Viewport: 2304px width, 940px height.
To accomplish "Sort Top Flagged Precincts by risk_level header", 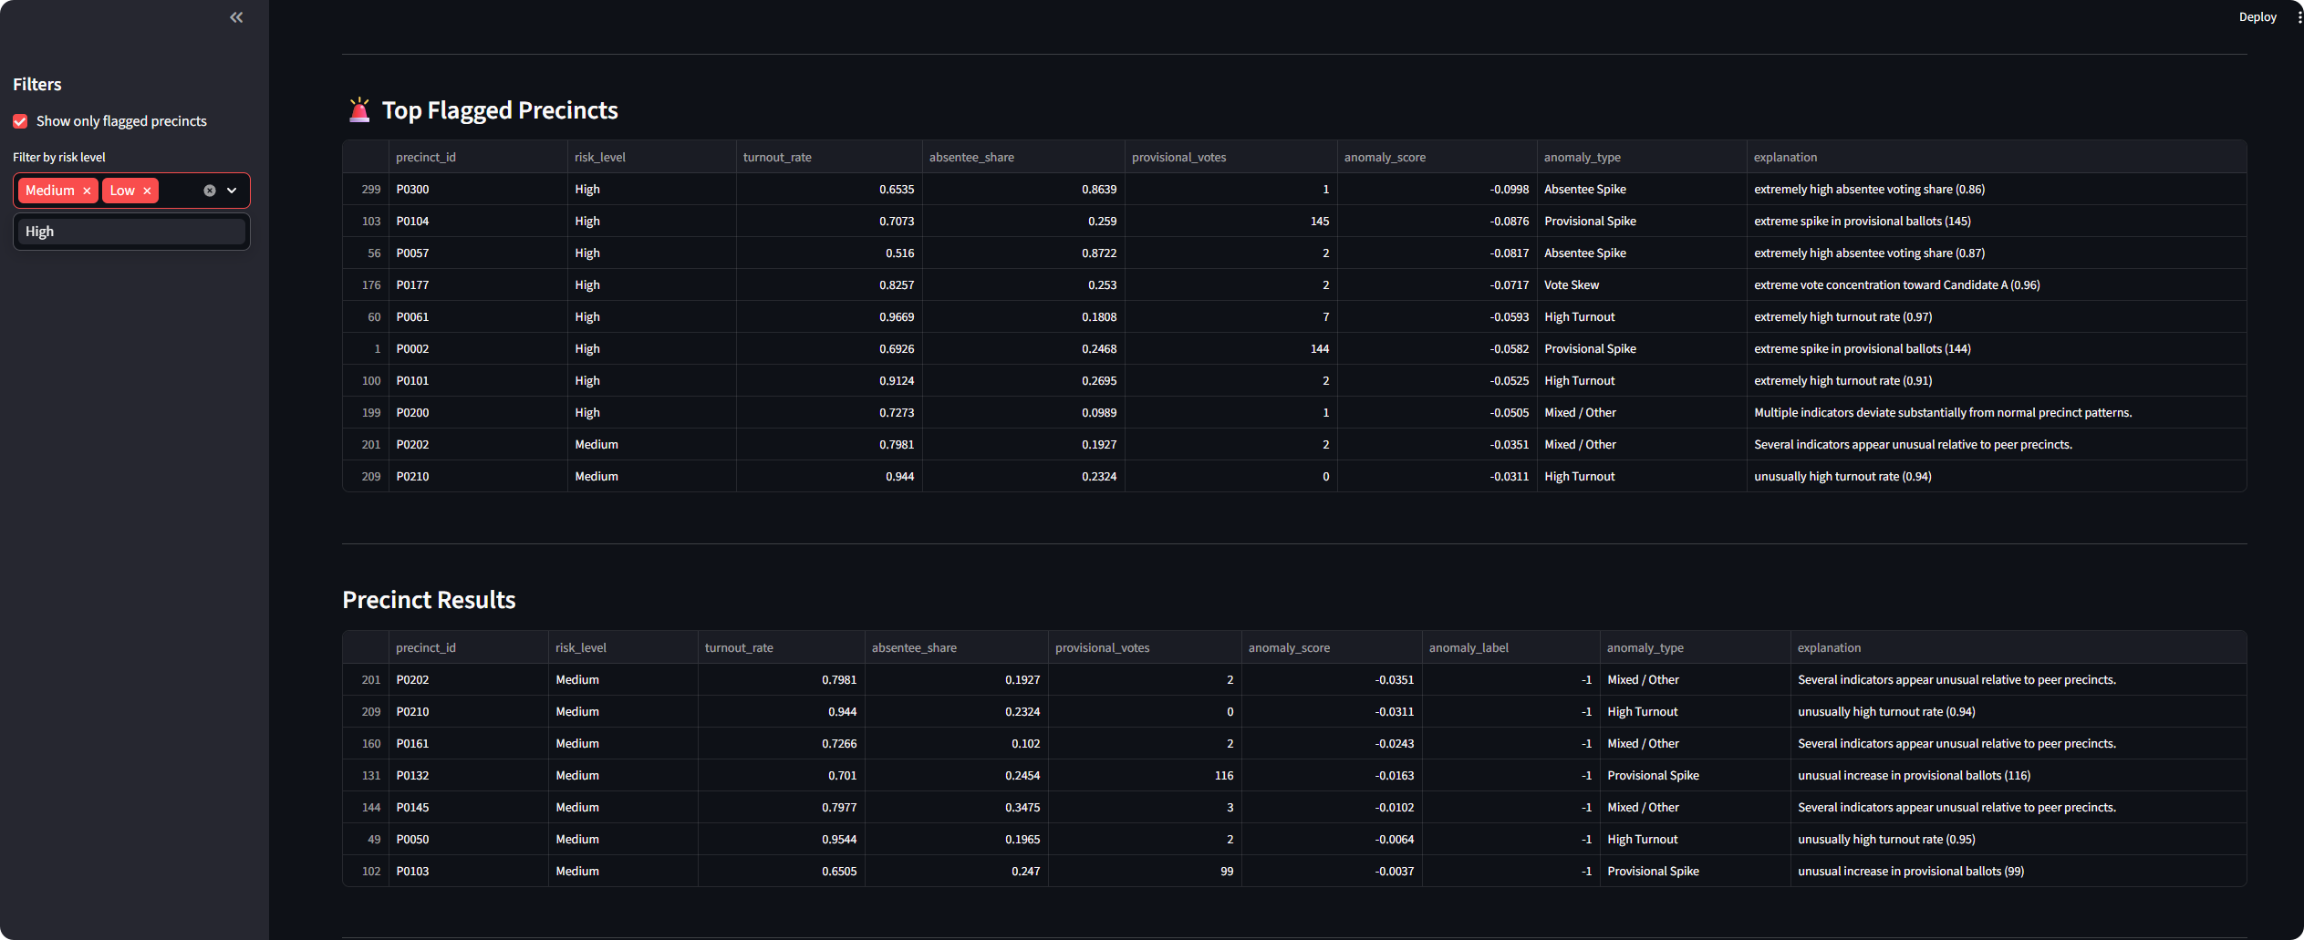I will click(x=651, y=157).
